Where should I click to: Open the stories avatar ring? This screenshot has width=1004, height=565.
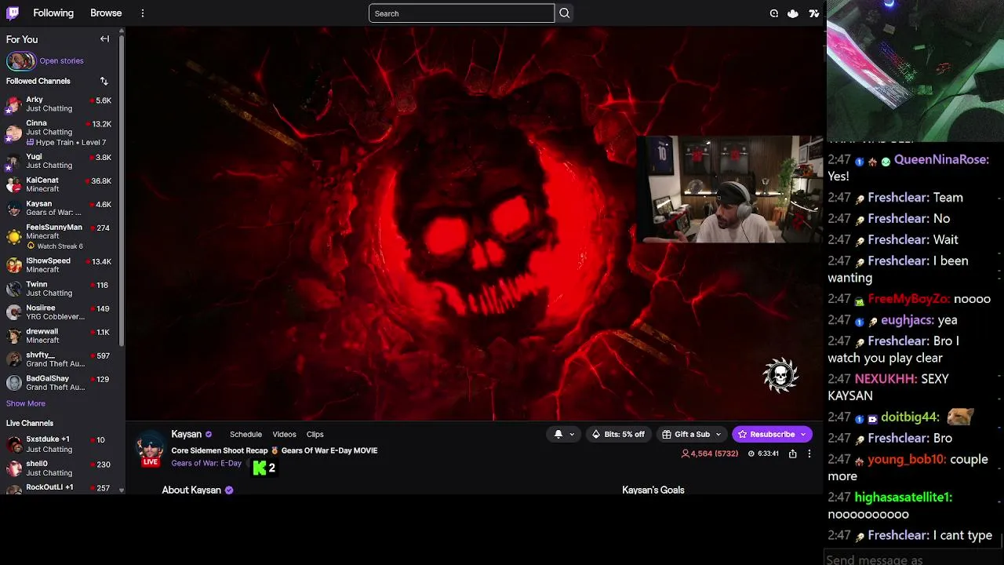click(x=21, y=60)
